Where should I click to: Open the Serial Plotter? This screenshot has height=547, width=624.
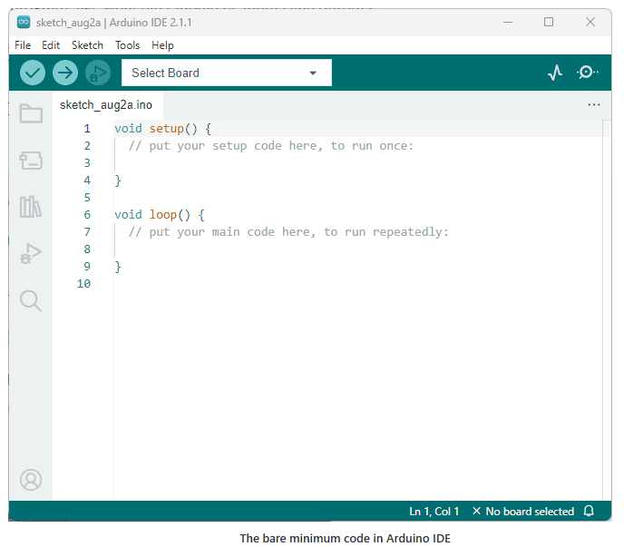coord(555,73)
